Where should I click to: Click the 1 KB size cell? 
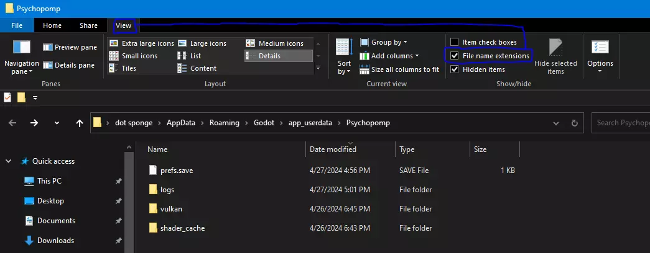coord(508,171)
